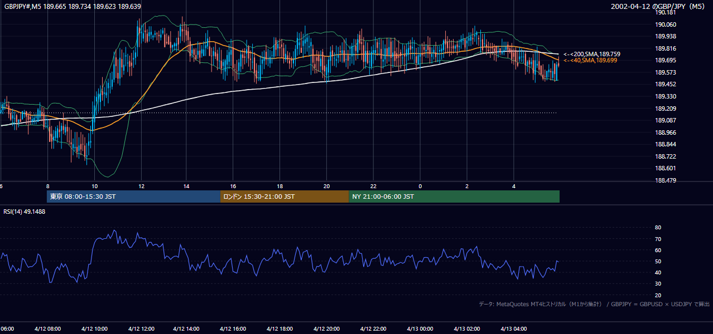The height and width of the screenshot is (334, 713).
Task: Select the NY 21:00-06:00 JST session bar
Action: 454,197
